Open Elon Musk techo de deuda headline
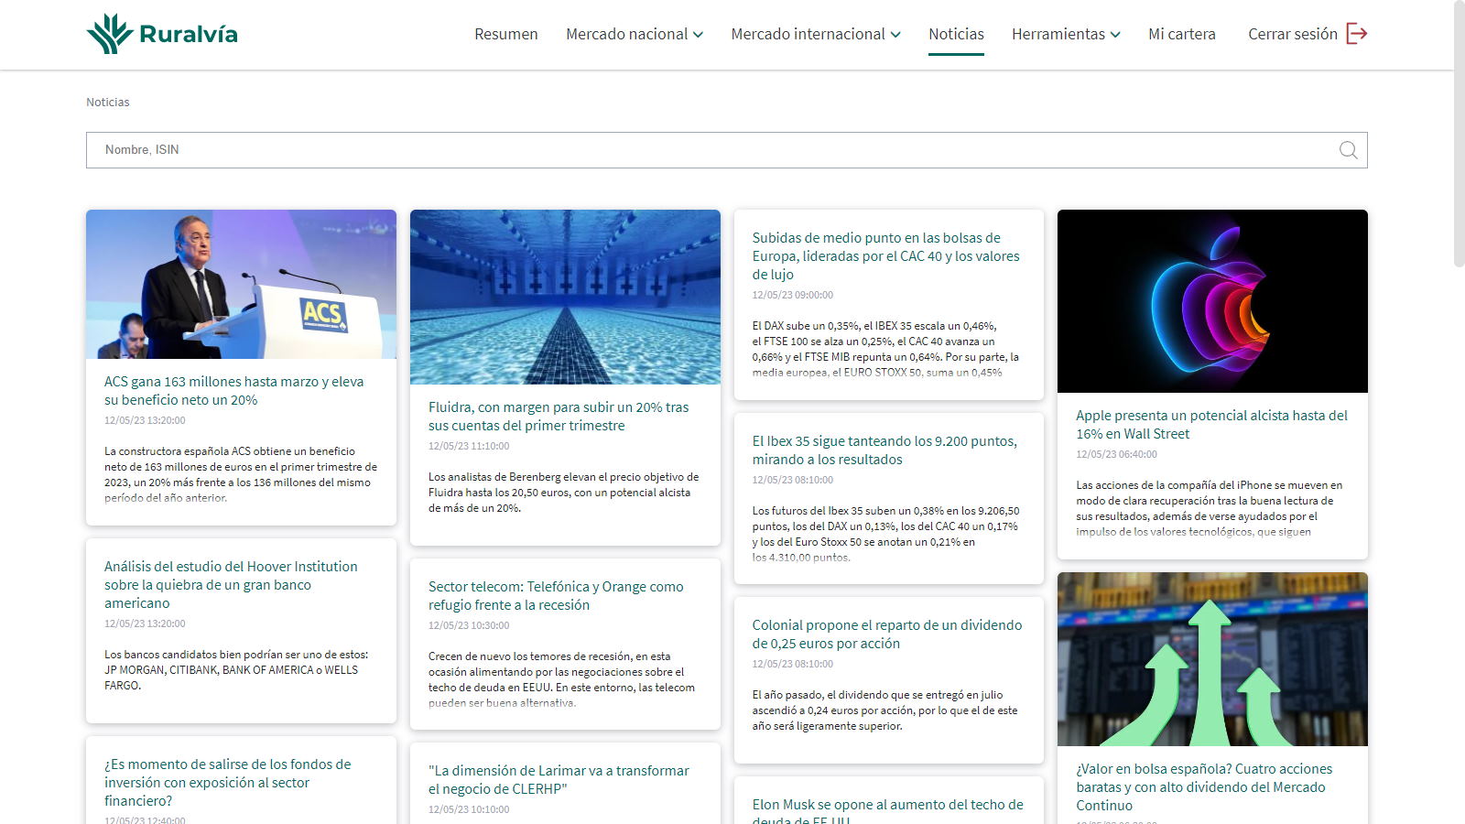Viewport: 1465px width, 824px height. click(x=887, y=811)
